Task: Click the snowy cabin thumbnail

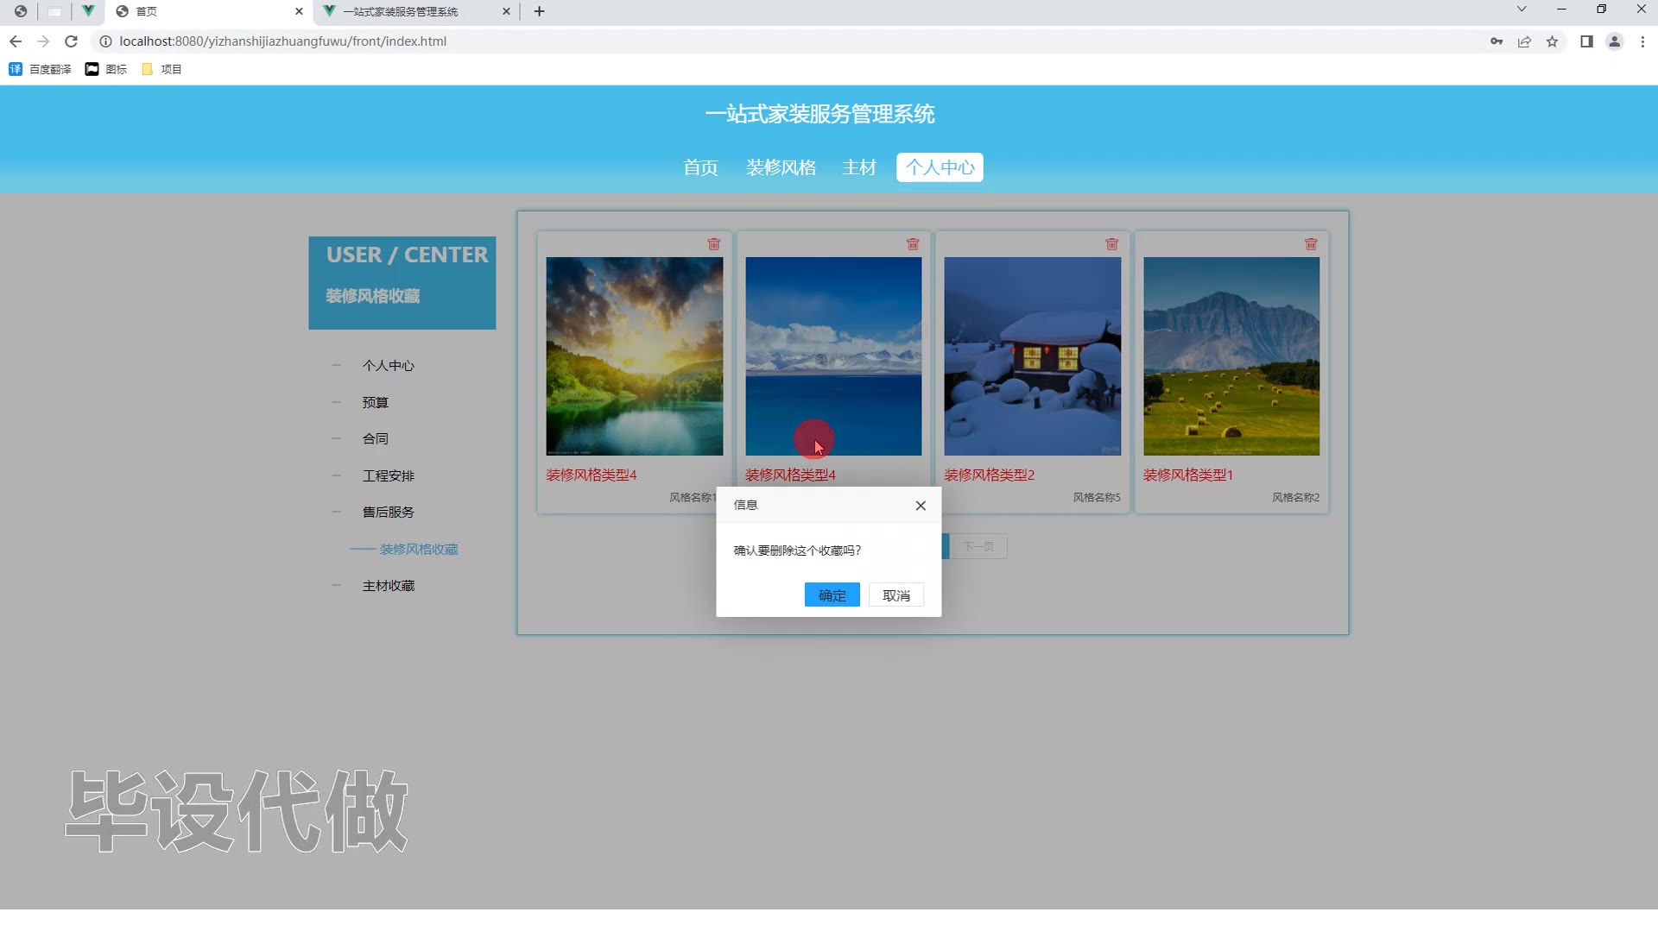Action: (1033, 356)
